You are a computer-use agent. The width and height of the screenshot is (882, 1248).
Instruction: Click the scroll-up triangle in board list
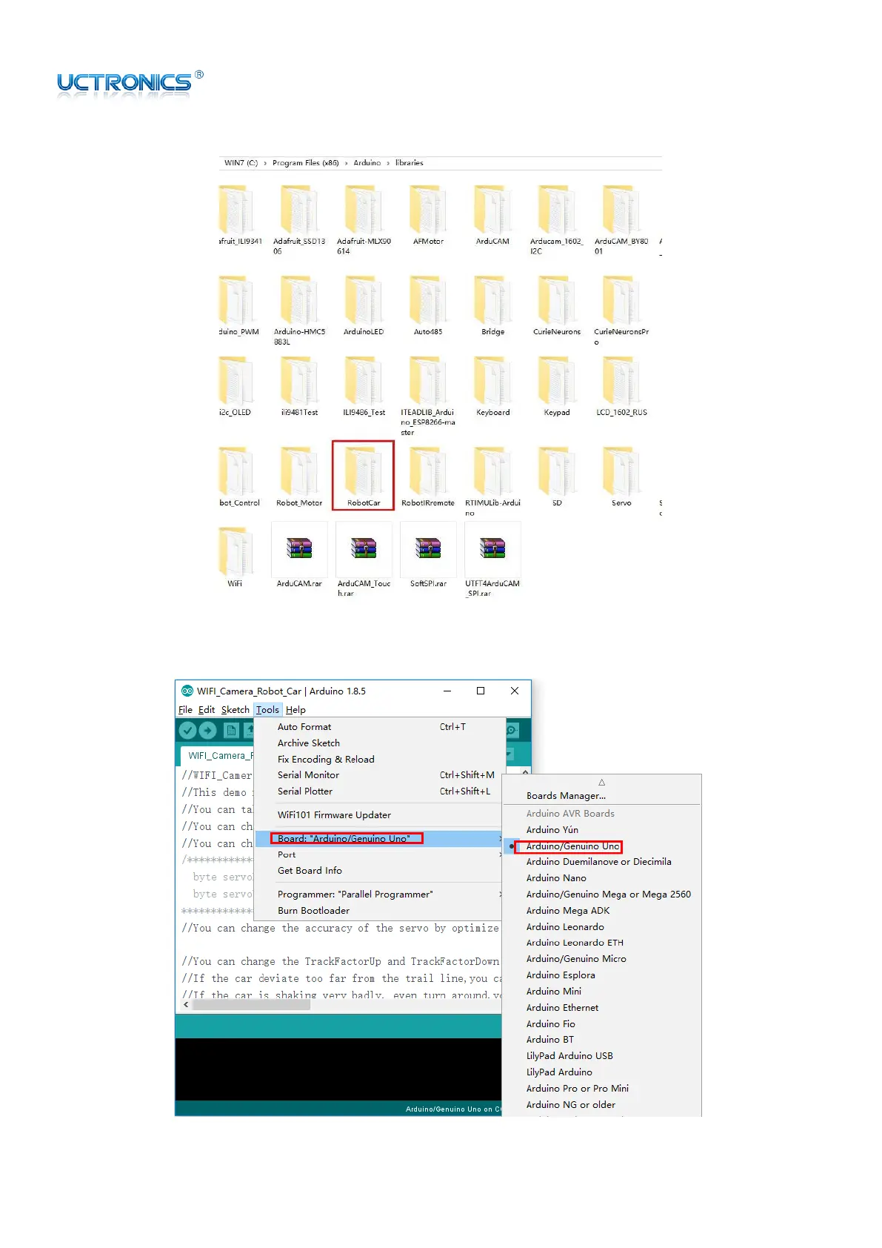[602, 782]
